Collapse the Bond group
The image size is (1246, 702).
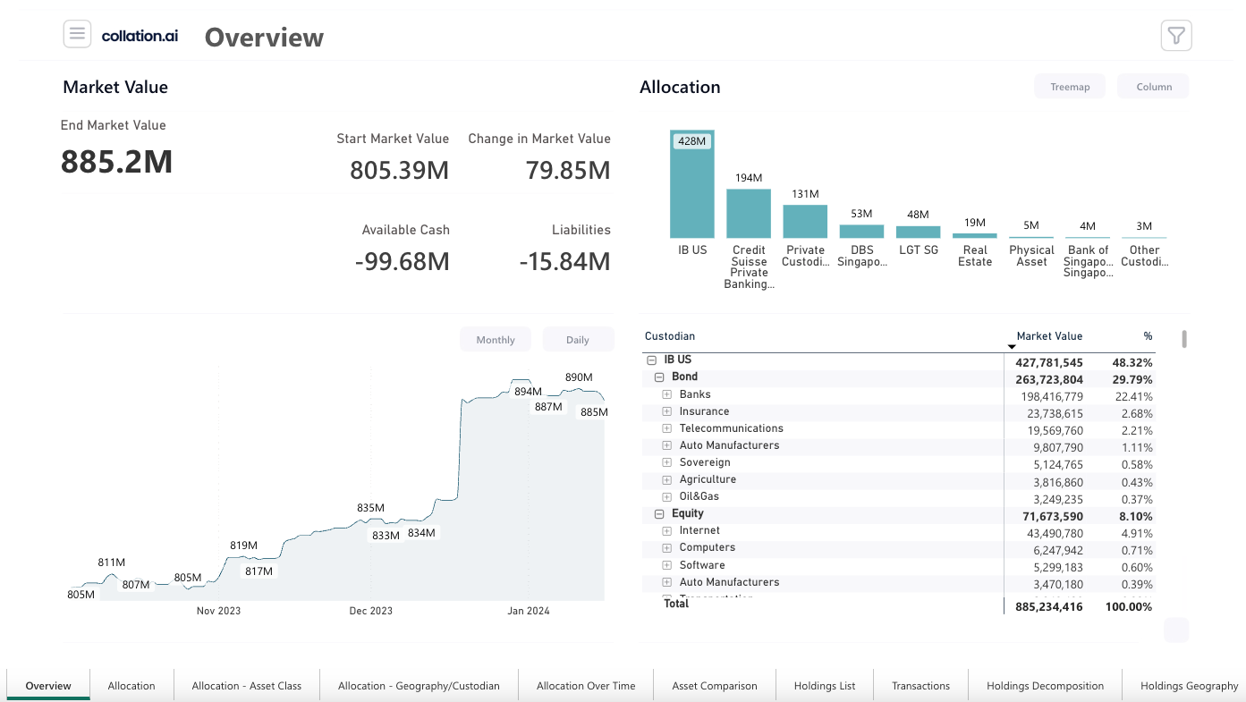coord(659,377)
